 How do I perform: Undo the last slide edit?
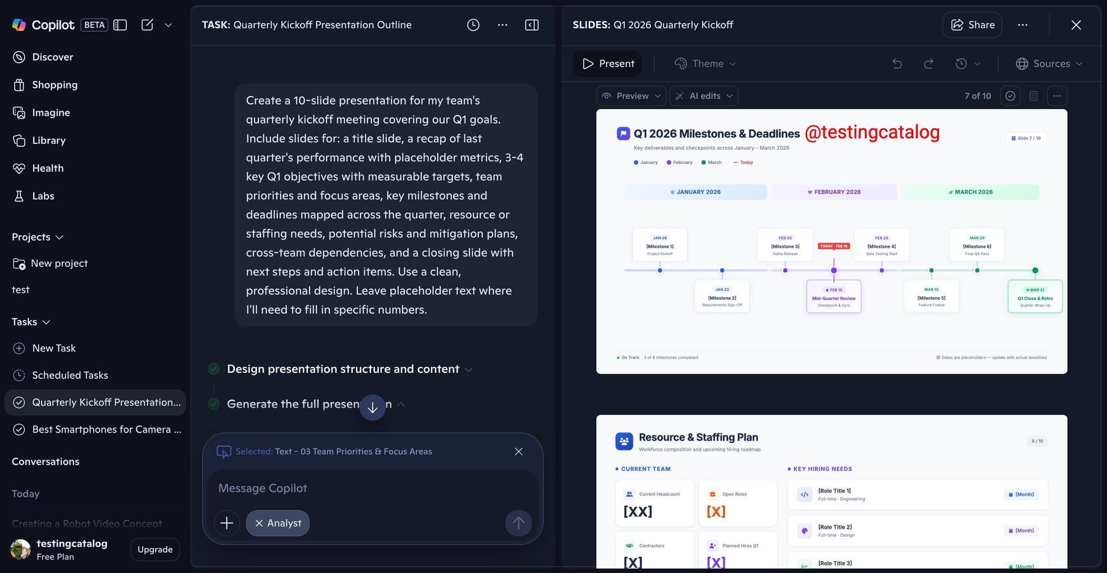tap(897, 64)
